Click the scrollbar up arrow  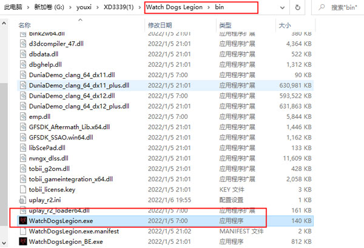(x=4, y=23)
